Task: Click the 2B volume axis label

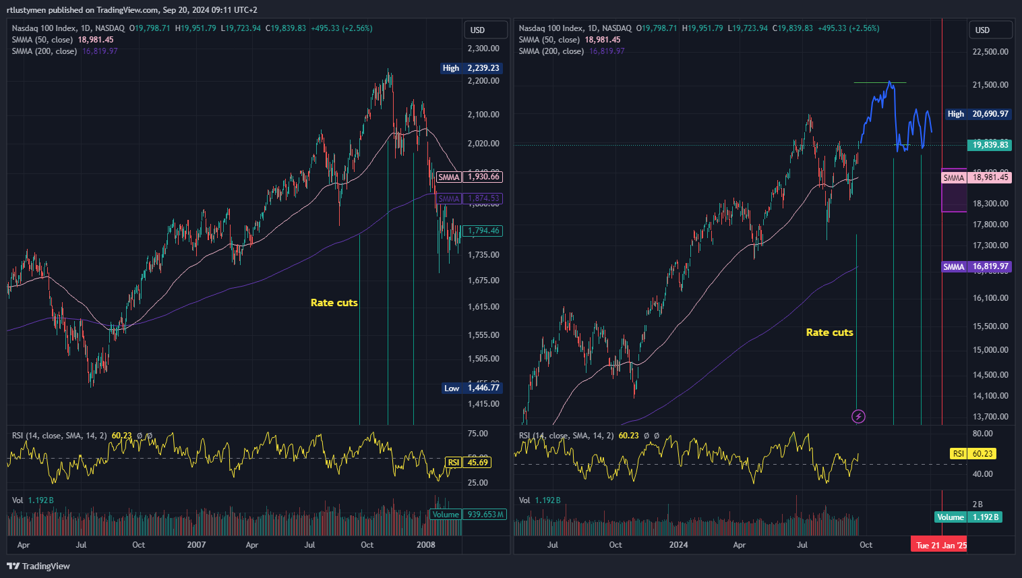Action: pos(978,504)
